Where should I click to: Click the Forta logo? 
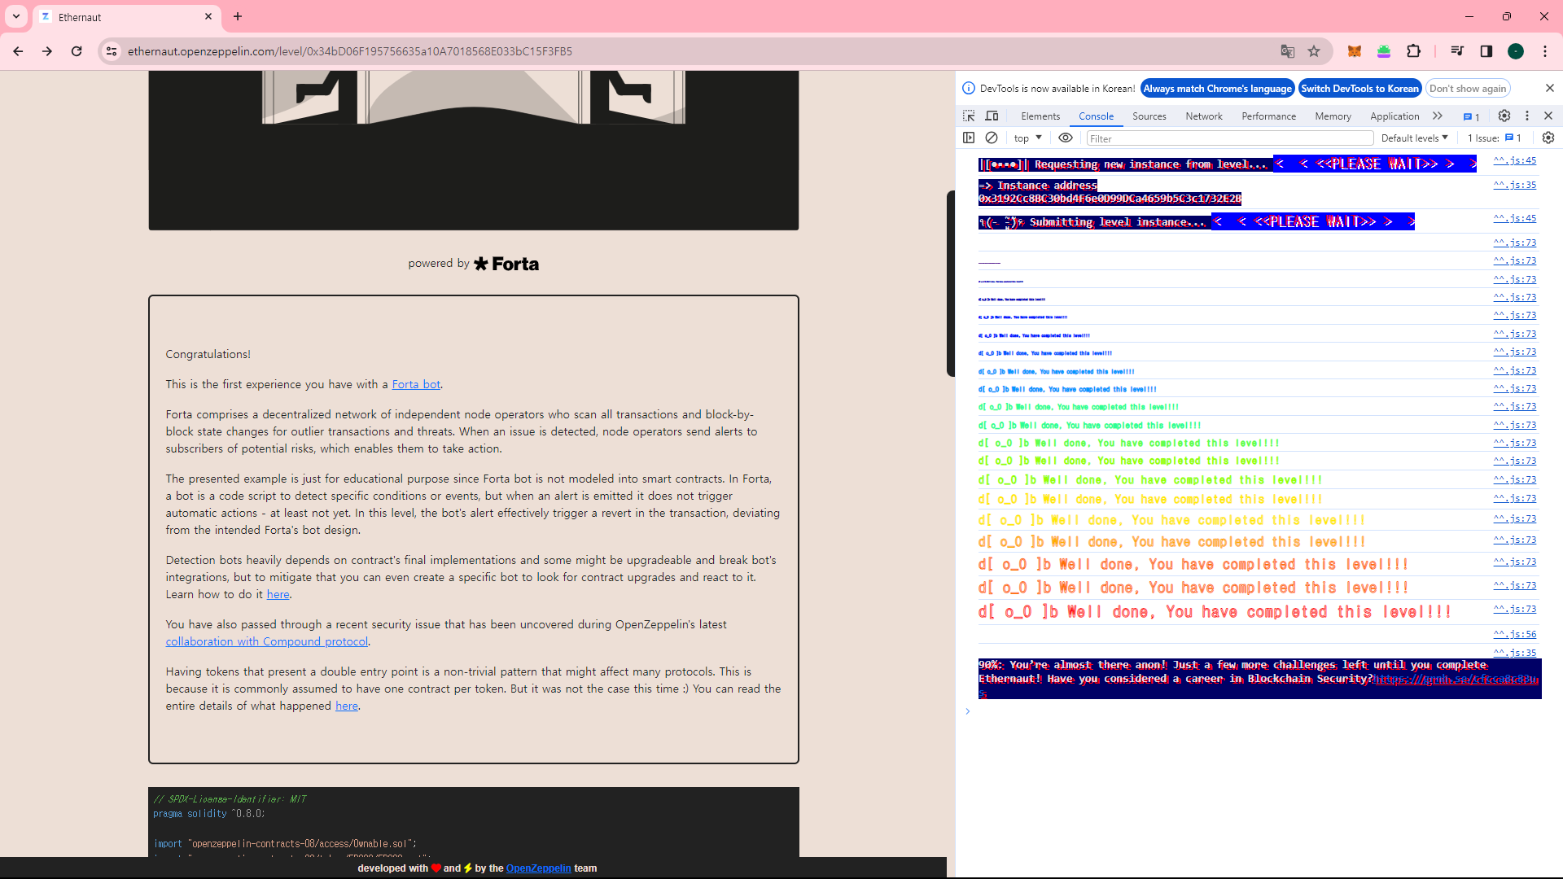[506, 264]
